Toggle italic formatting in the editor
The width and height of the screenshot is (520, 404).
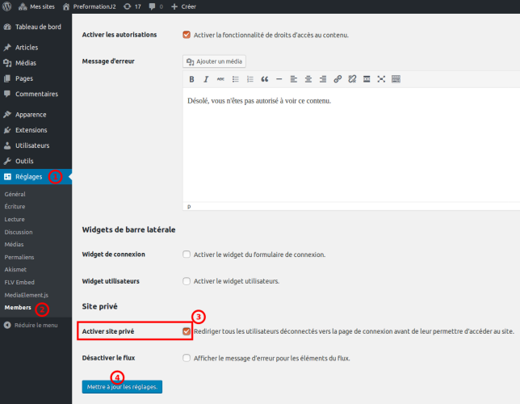pos(206,79)
